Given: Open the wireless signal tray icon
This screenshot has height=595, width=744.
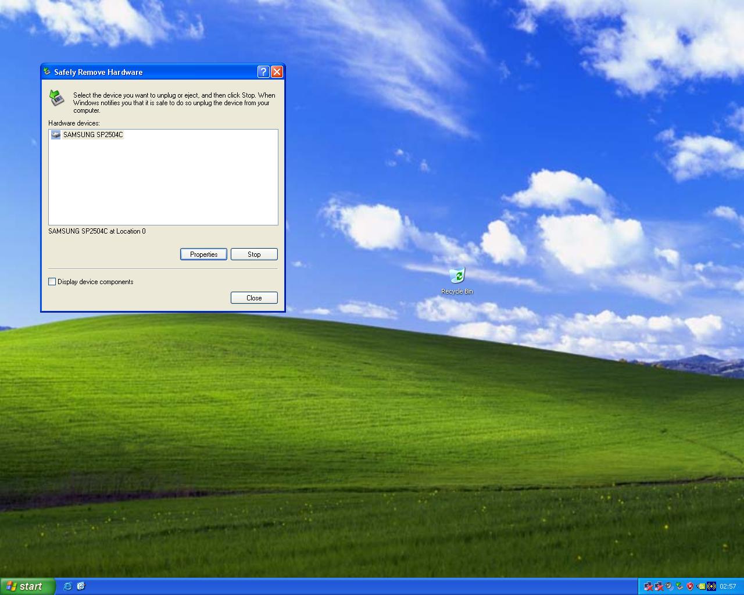Looking at the screenshot, I should pos(711,586).
